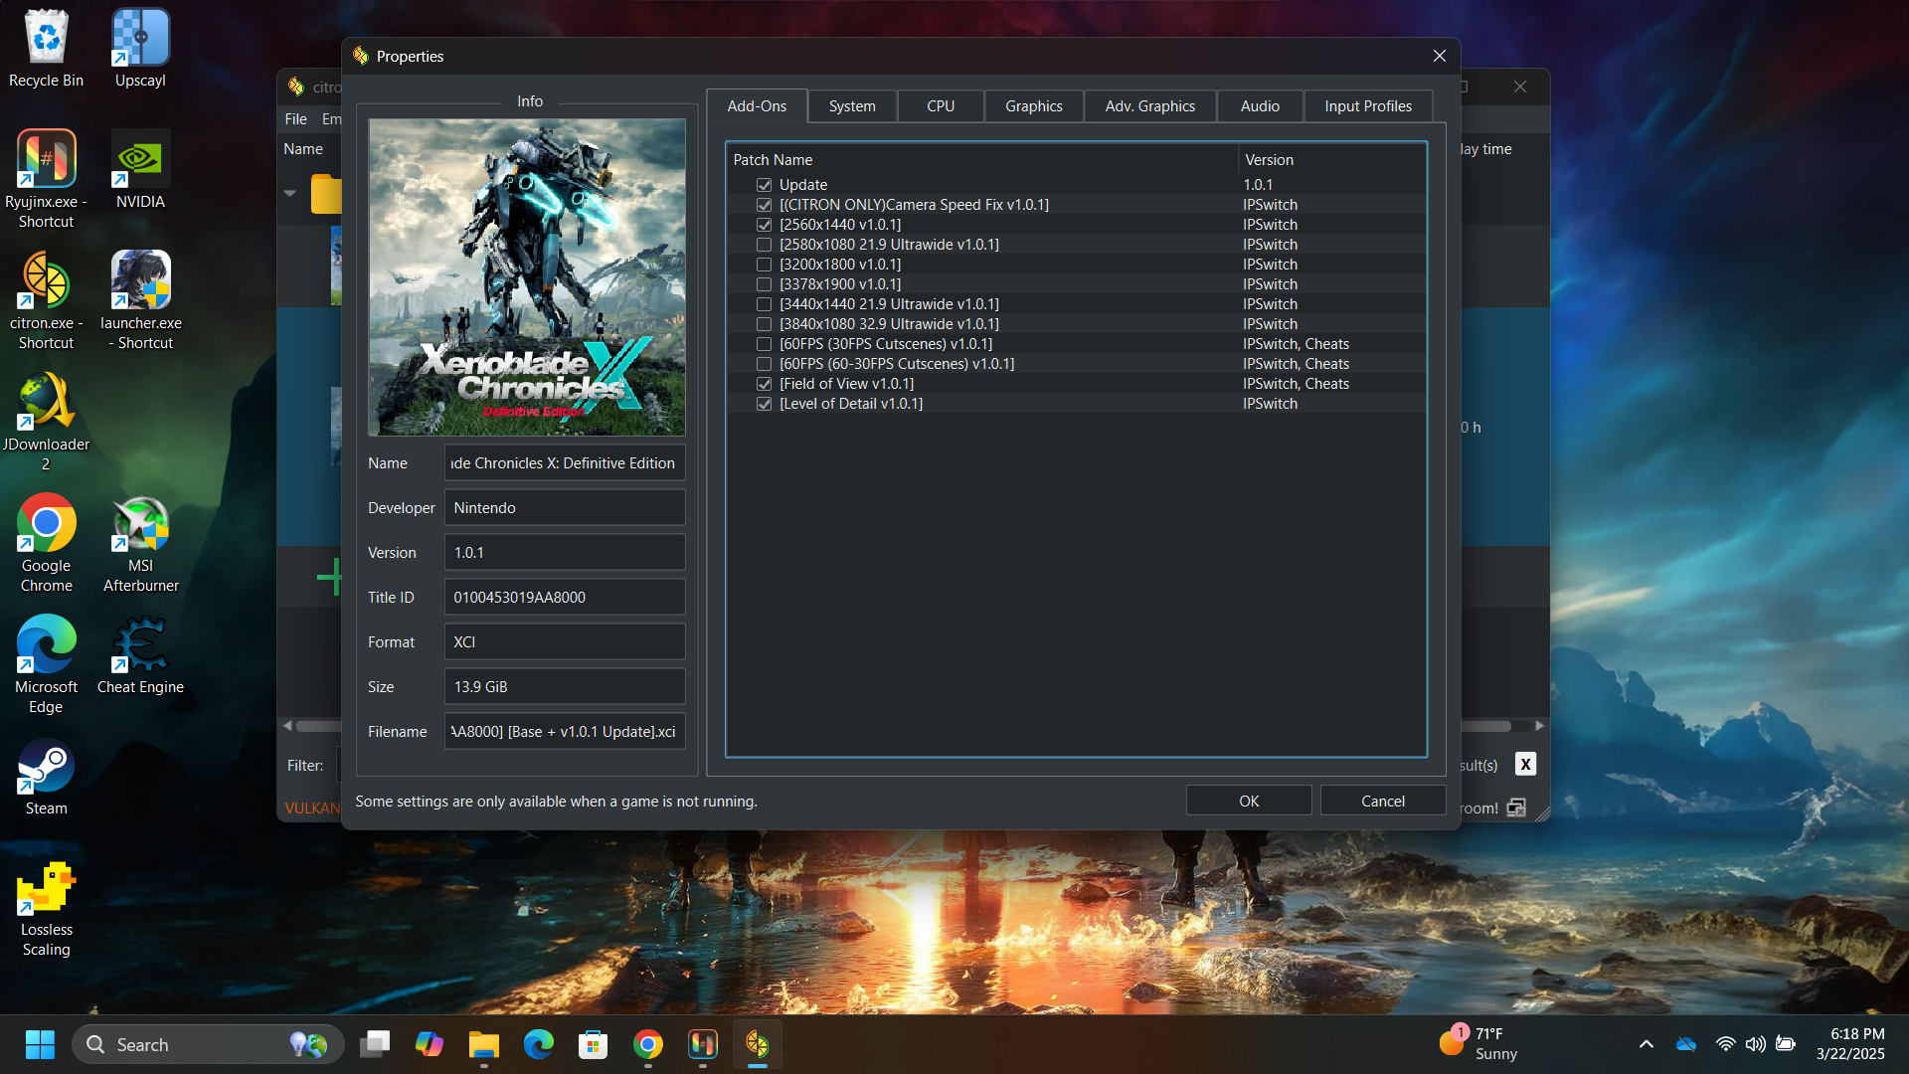This screenshot has height=1074, width=1909.
Task: Open the Wi-Fi network tray icon
Action: pos(1725,1044)
